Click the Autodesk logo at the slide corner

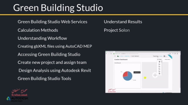(x=17, y=99)
